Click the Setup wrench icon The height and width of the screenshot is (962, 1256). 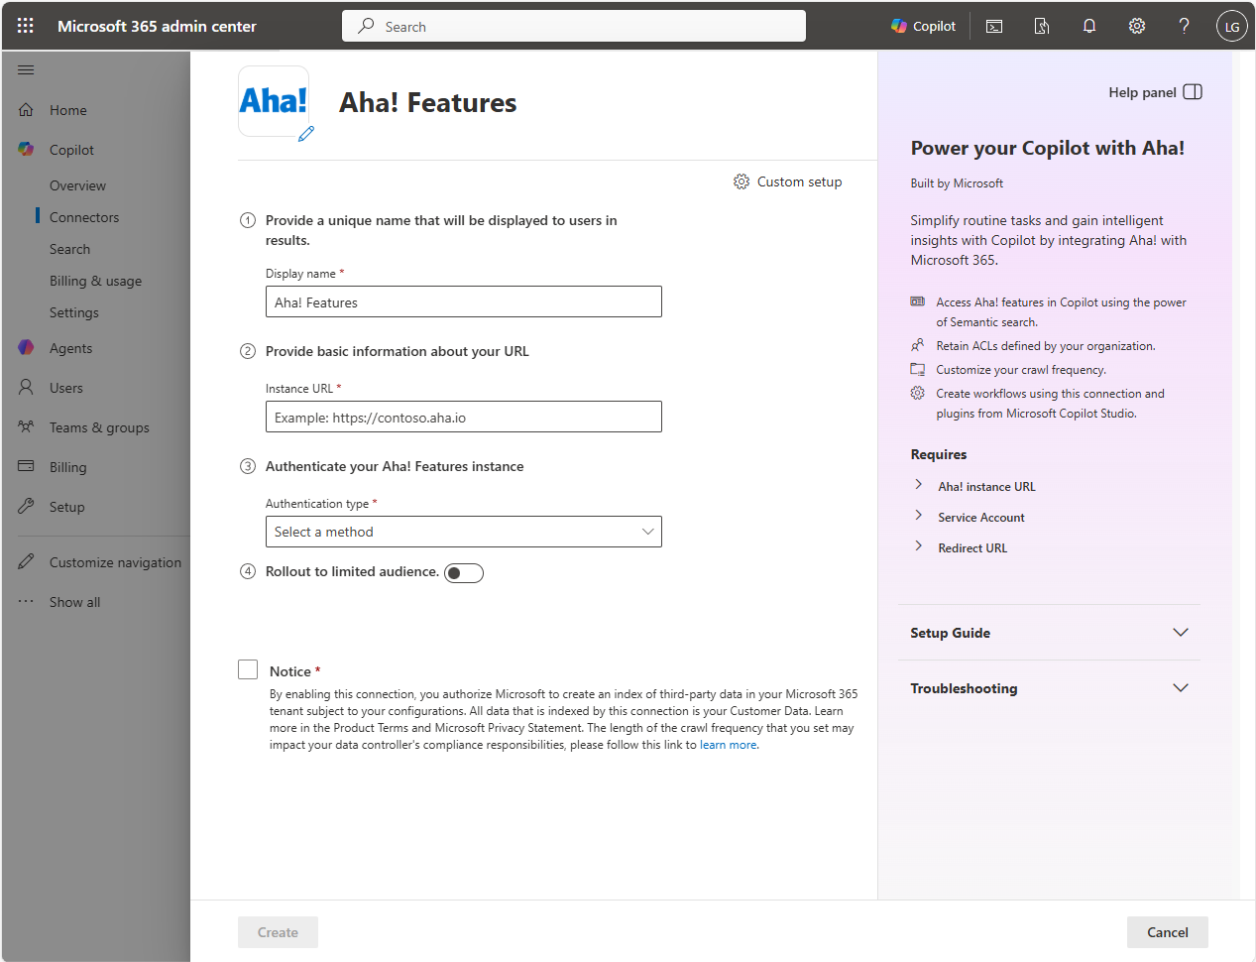coord(26,507)
